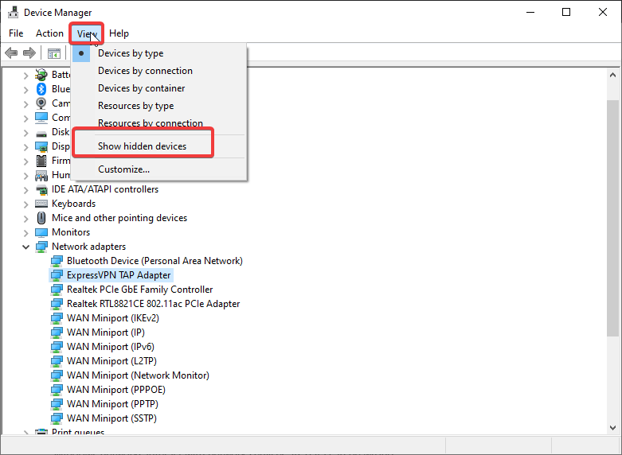622x455 pixels.
Task: Select the Devices by container view option
Action: [x=159, y=88]
